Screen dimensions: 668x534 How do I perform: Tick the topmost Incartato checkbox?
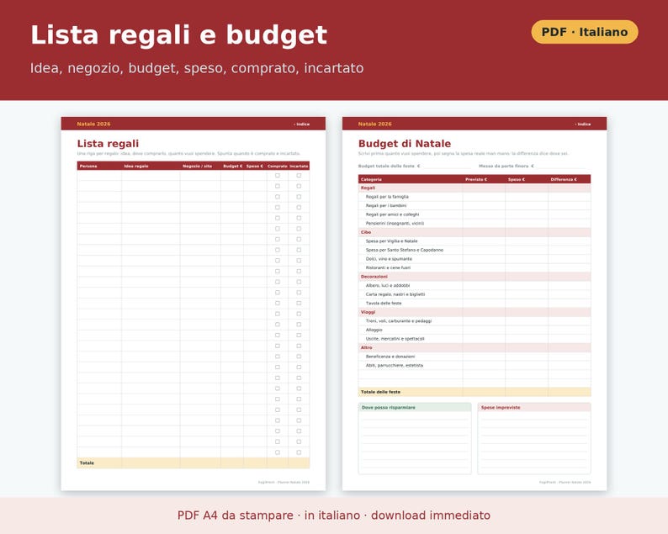coord(299,176)
